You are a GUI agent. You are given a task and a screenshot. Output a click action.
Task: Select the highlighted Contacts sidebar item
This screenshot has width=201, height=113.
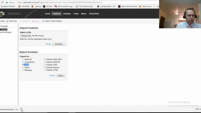tap(4, 30)
